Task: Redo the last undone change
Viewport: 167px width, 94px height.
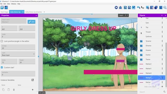Action: tap(143, 8)
